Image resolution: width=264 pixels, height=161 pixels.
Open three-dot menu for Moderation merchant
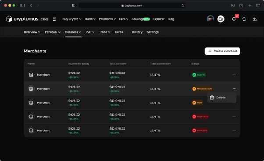click(x=234, y=89)
